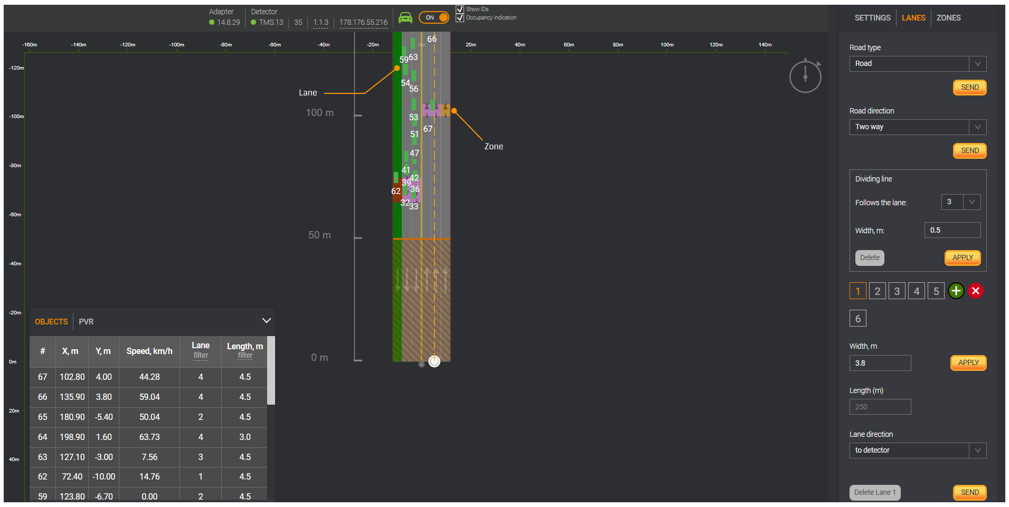The width and height of the screenshot is (1009, 507).
Task: Select lane 2 button
Action: (x=878, y=291)
